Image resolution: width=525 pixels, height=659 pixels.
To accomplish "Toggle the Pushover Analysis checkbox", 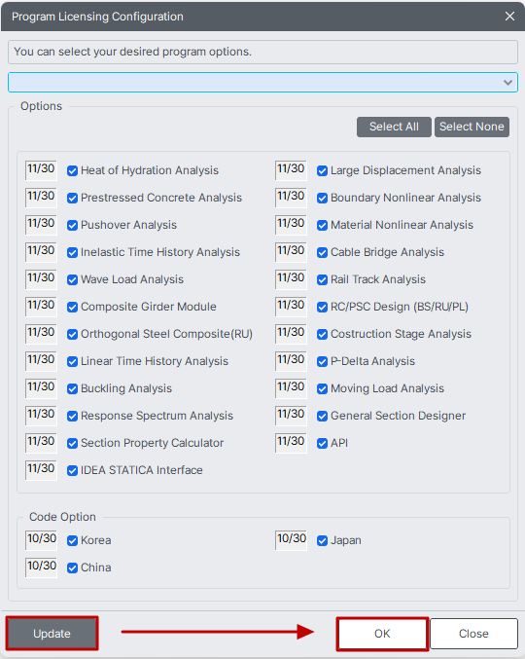I will [x=72, y=225].
